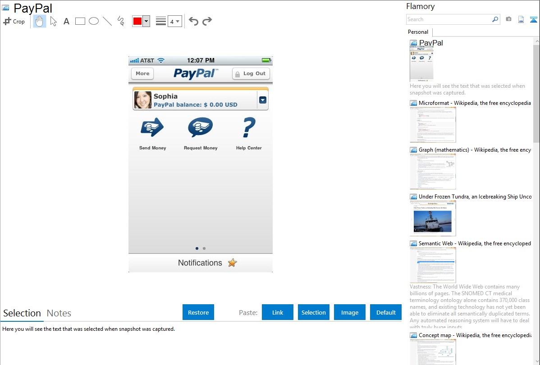The height and width of the screenshot is (365, 540).
Task: Switch to the Selection tab
Action: point(22,313)
